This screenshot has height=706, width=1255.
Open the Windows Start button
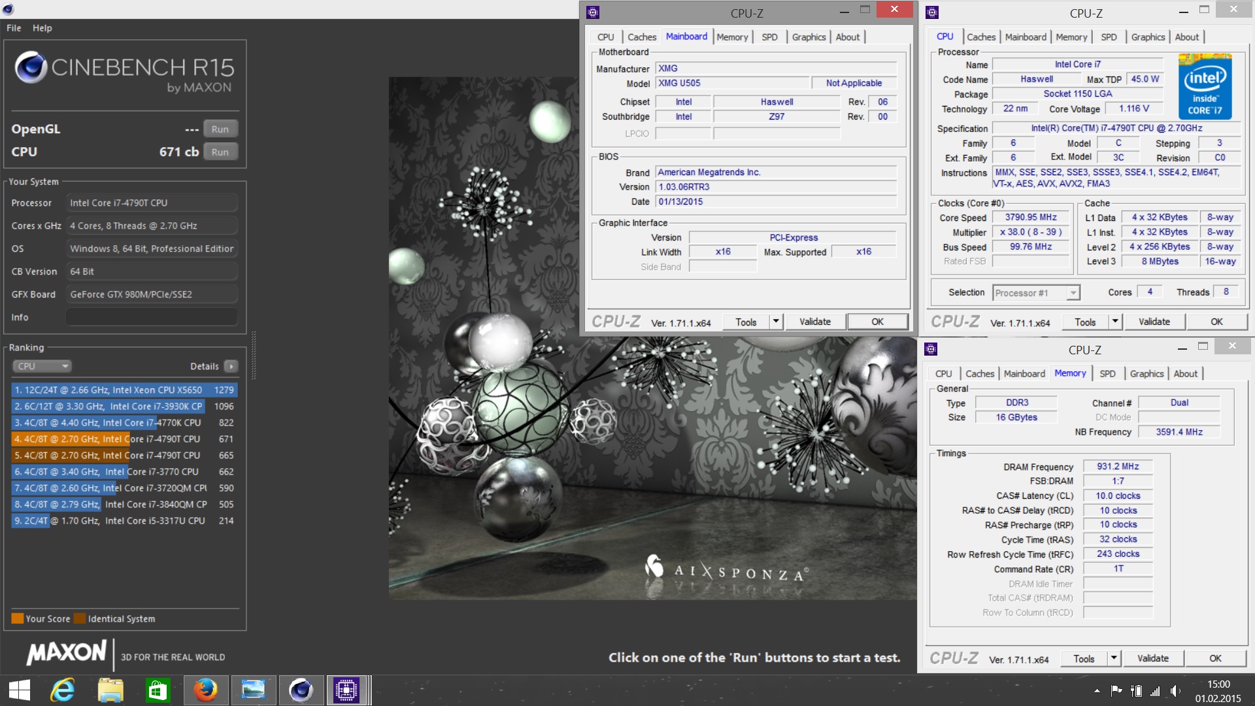(x=20, y=690)
